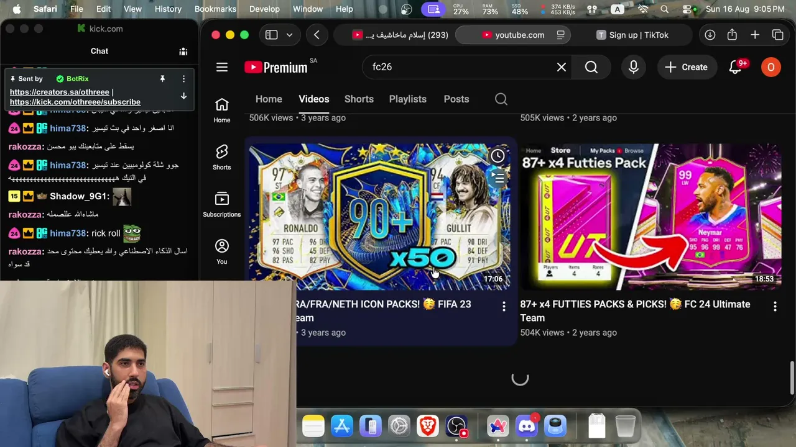Open YouTube notifications bell
The height and width of the screenshot is (447, 796).
point(736,67)
